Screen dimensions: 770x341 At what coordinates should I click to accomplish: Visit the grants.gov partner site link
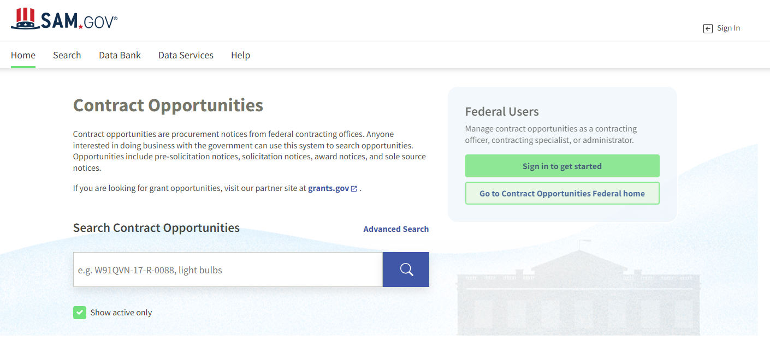click(328, 188)
